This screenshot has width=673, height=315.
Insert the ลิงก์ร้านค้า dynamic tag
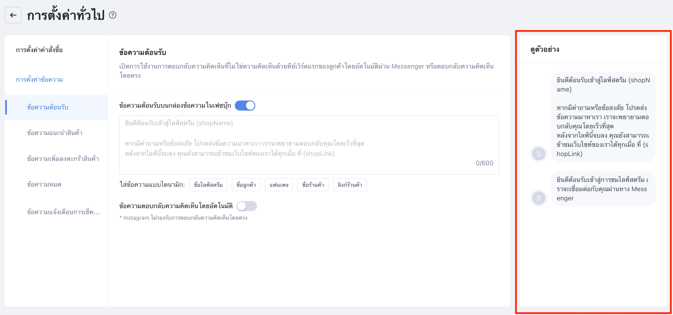point(350,185)
